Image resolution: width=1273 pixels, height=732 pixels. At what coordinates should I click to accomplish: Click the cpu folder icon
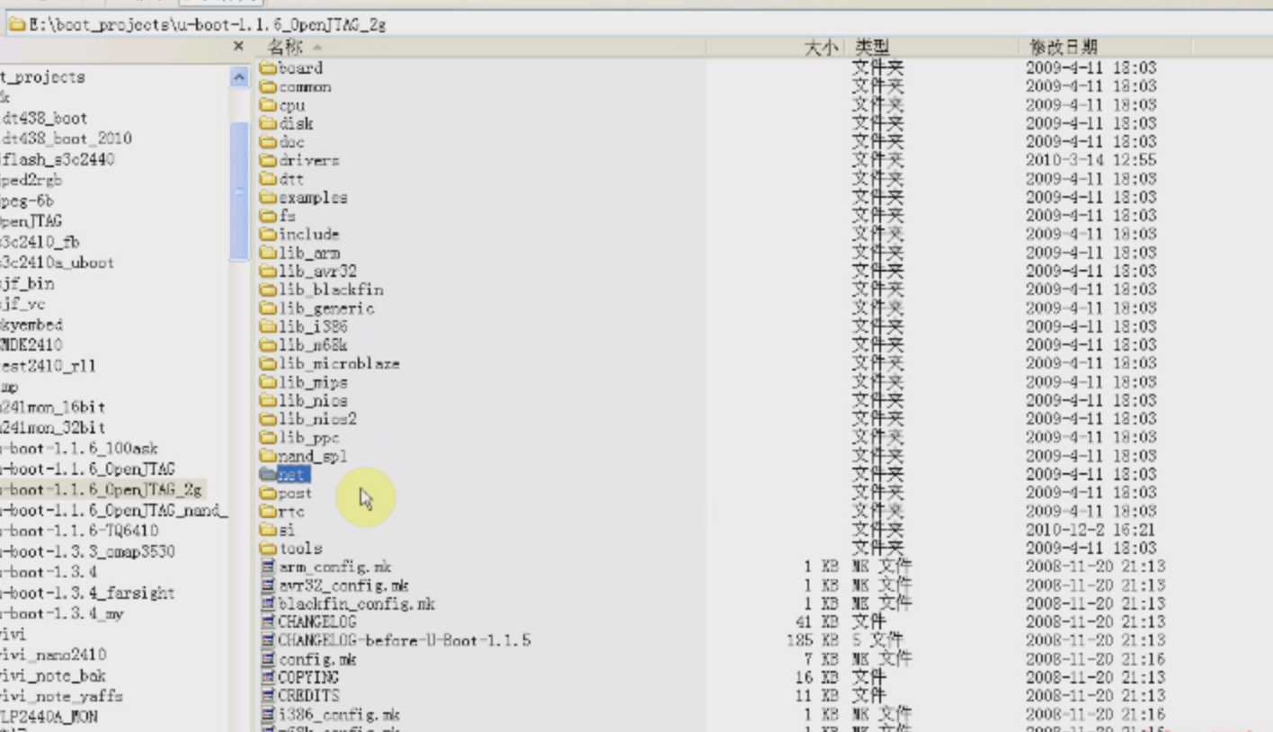click(x=268, y=104)
